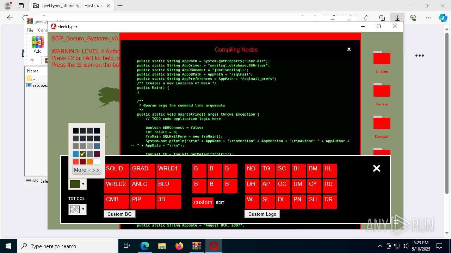This screenshot has width=451, height=253.
Task: Click the EDIT link beside custom
Action: [220, 203]
